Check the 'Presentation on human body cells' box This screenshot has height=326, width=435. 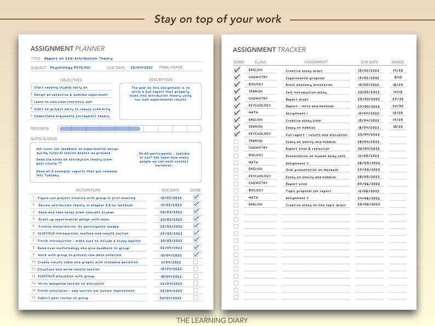[x=236, y=156]
